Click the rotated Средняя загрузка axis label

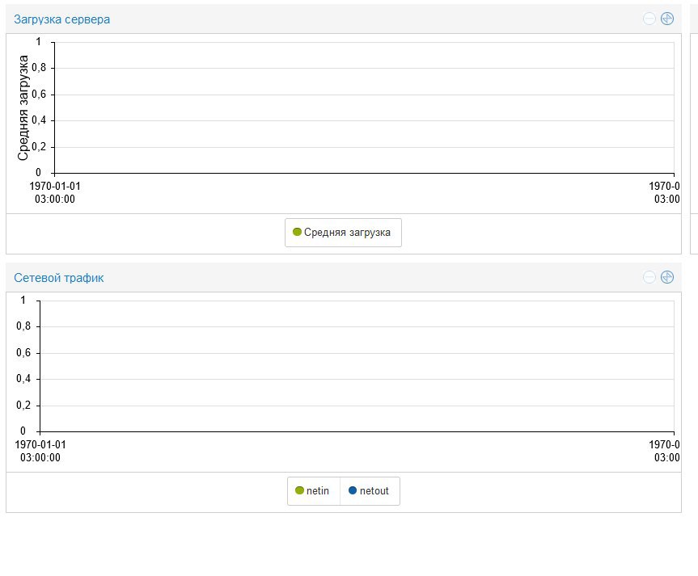click(x=23, y=107)
